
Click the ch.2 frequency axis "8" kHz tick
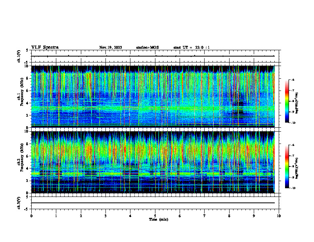tap(28, 144)
